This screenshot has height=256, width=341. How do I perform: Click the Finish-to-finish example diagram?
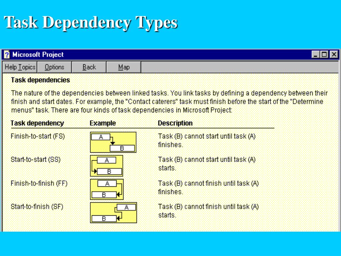tap(107, 189)
